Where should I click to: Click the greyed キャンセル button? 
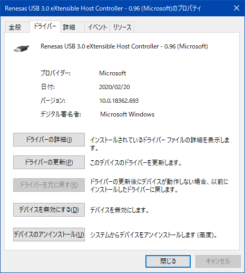coord(218,261)
